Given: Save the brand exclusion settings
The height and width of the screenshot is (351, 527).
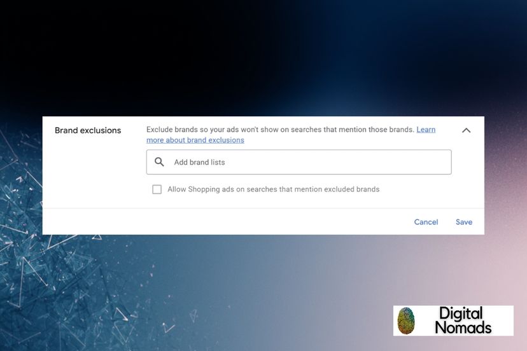Looking at the screenshot, I should (463, 222).
